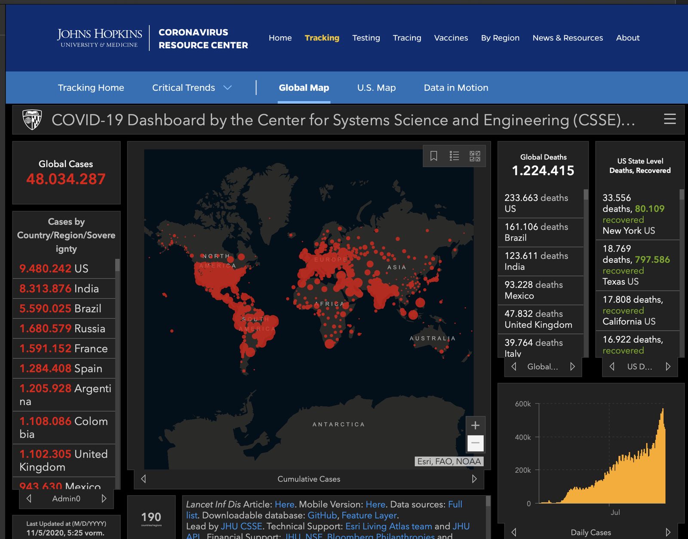Zoom in on the map
688x539 pixels.
click(x=475, y=425)
